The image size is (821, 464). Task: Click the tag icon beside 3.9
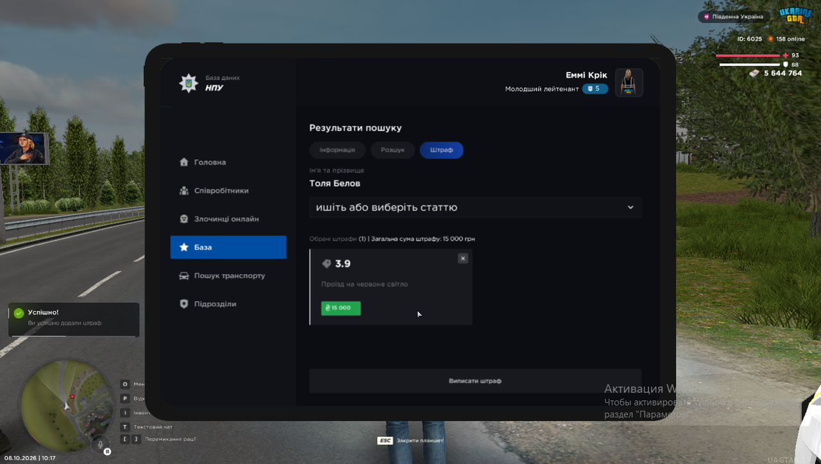click(326, 264)
